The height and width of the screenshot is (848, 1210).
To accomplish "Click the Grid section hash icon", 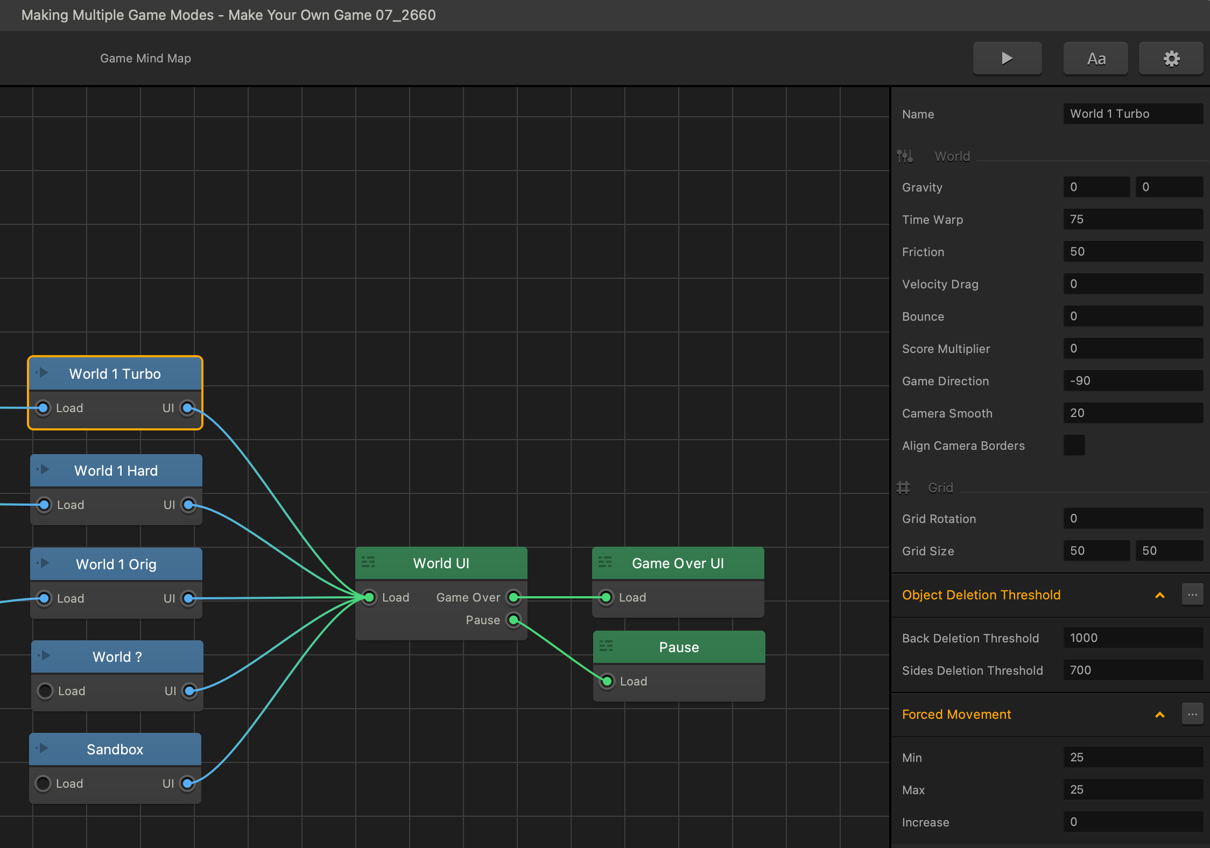I will [903, 487].
